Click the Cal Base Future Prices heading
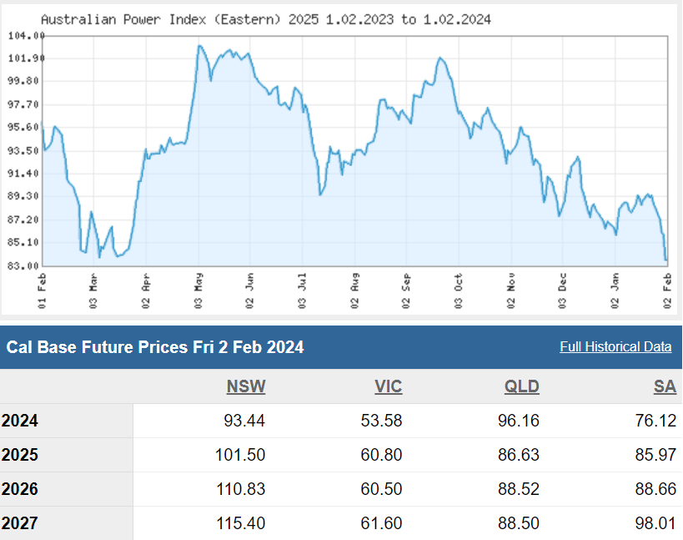This screenshot has width=683, height=540. pos(155,347)
